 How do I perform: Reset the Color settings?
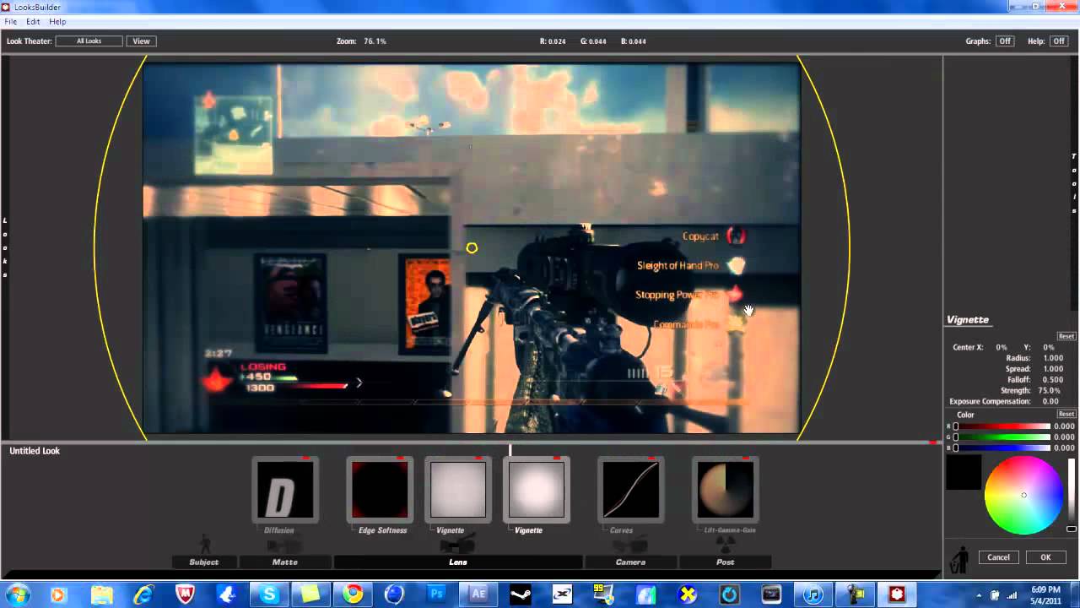[1066, 414]
